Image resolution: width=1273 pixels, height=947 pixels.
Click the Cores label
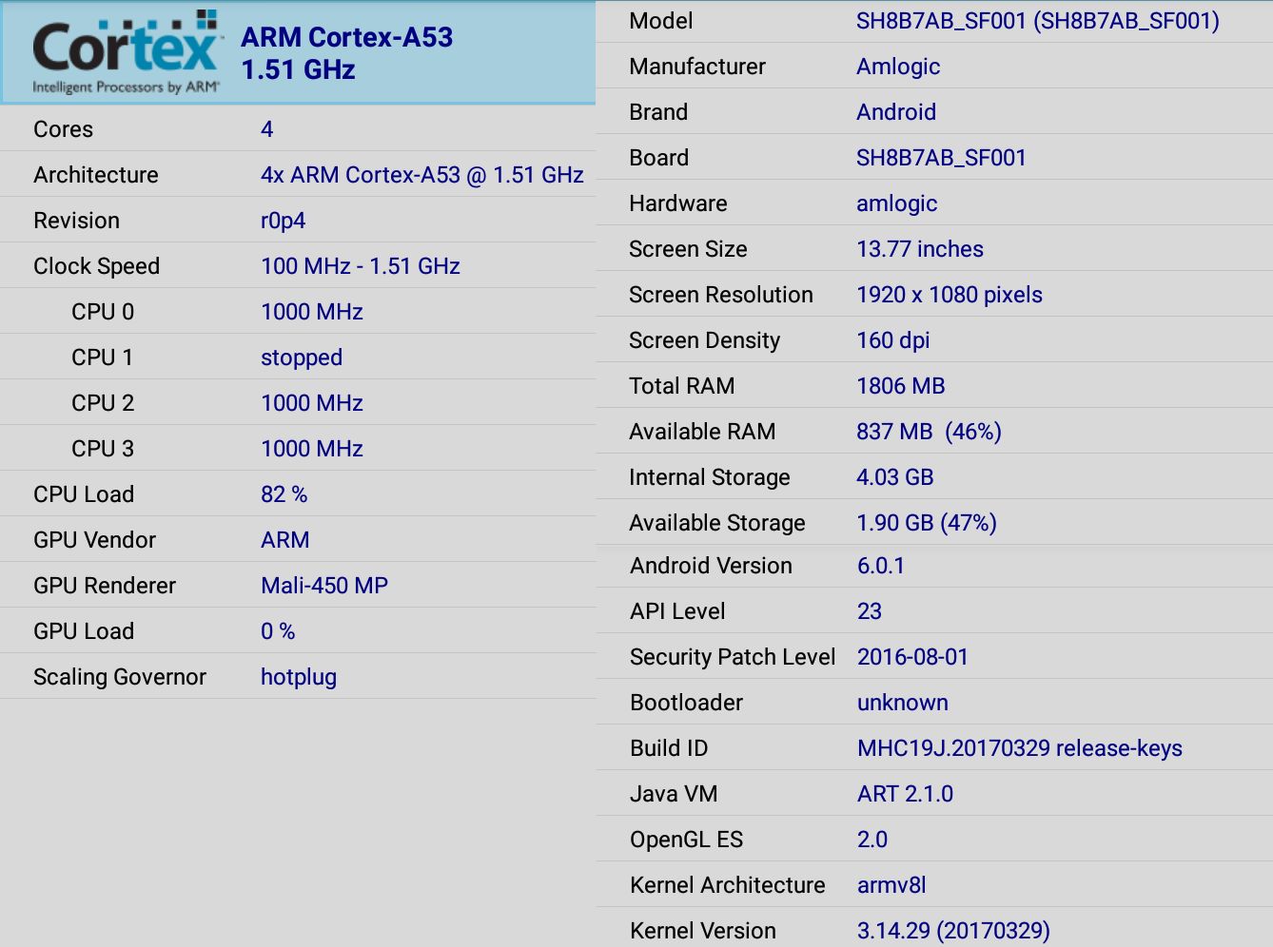[x=63, y=129]
